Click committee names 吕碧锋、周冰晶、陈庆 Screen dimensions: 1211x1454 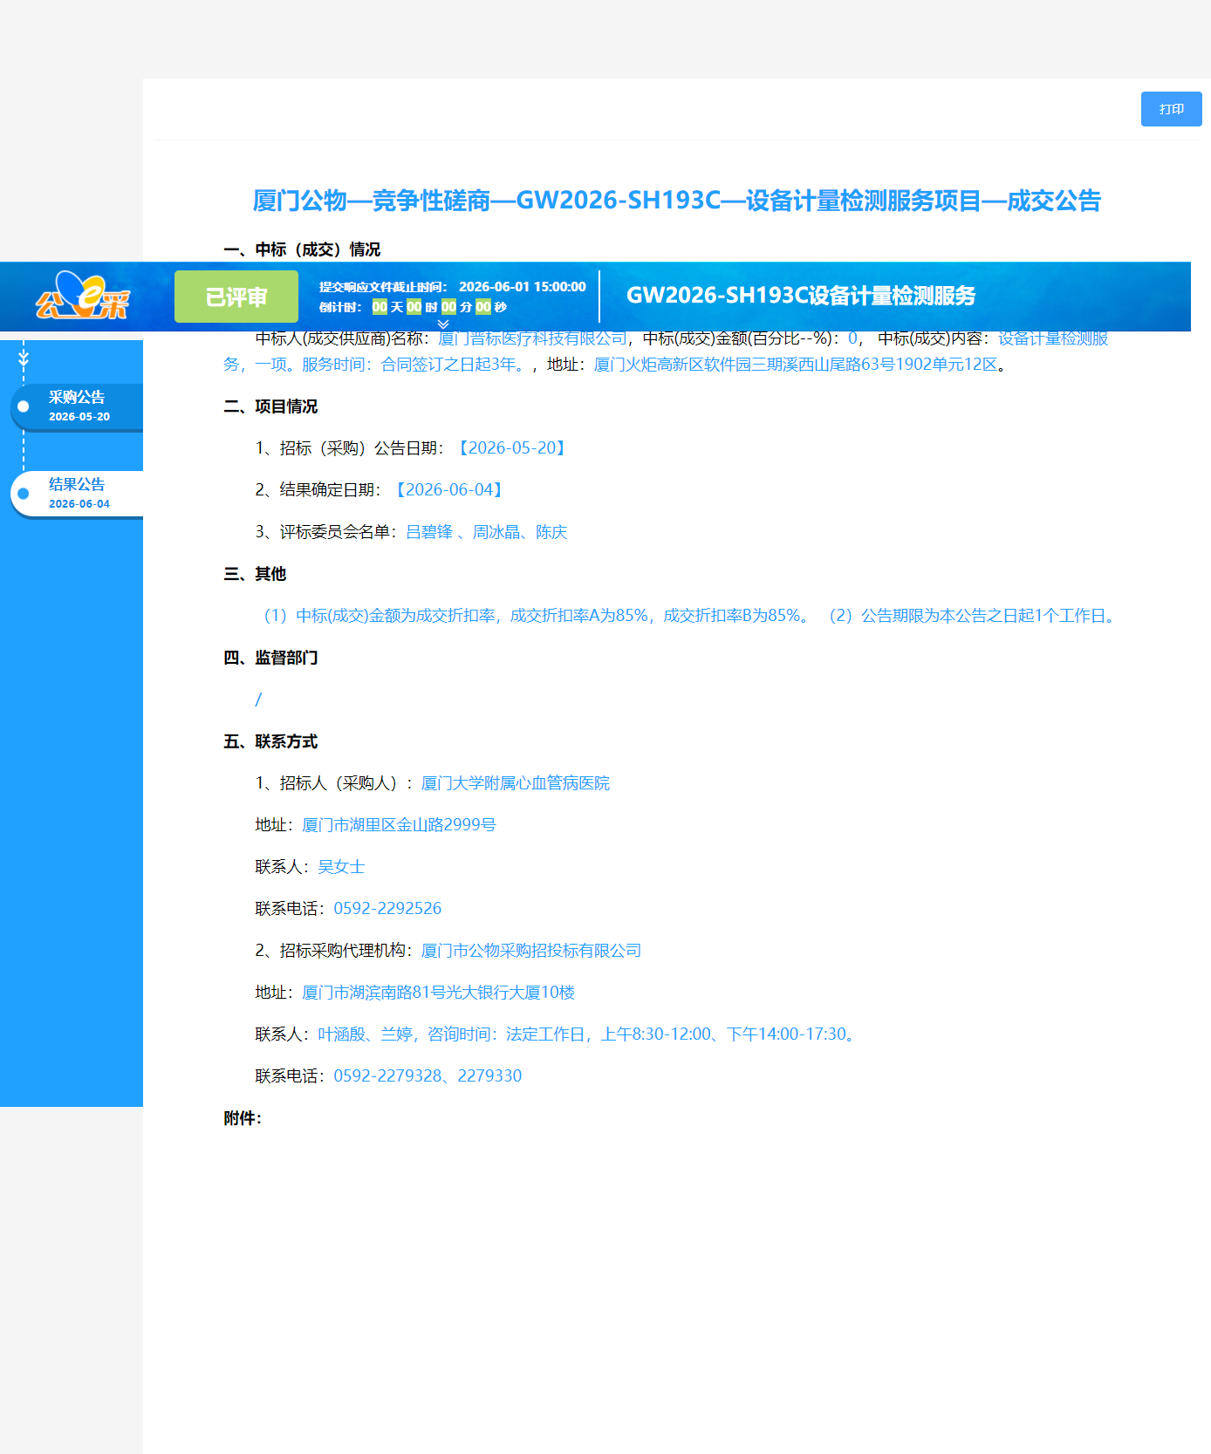pyautogui.click(x=486, y=532)
